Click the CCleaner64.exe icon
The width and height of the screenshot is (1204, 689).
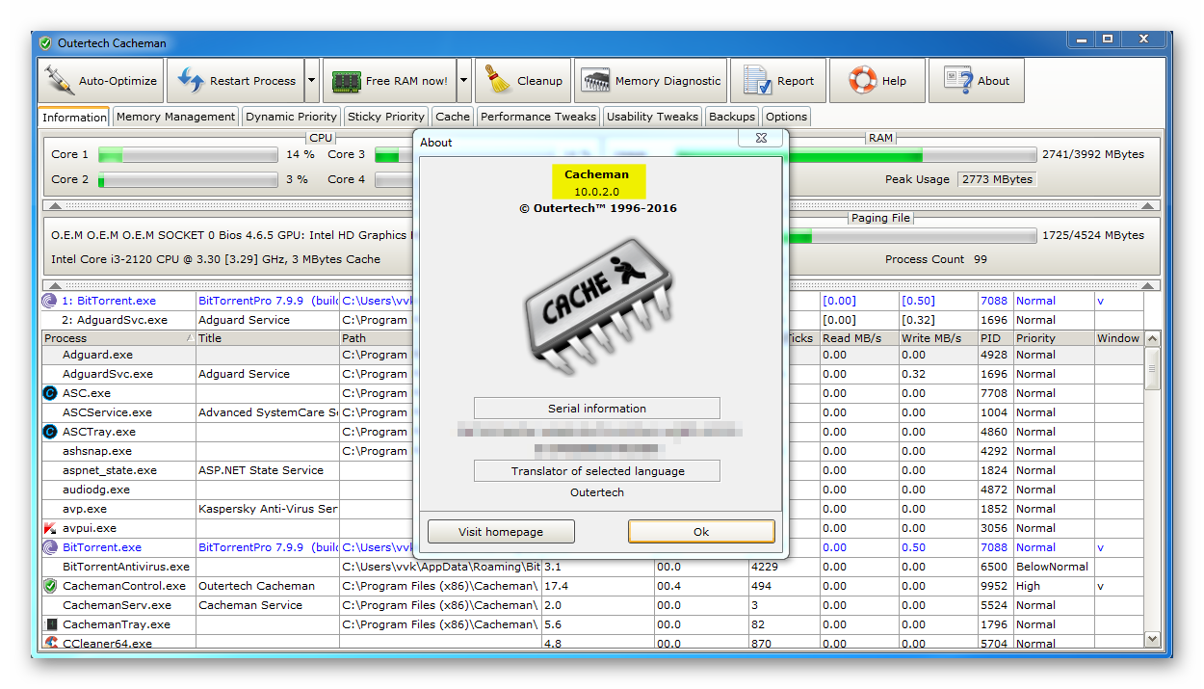[x=50, y=643]
